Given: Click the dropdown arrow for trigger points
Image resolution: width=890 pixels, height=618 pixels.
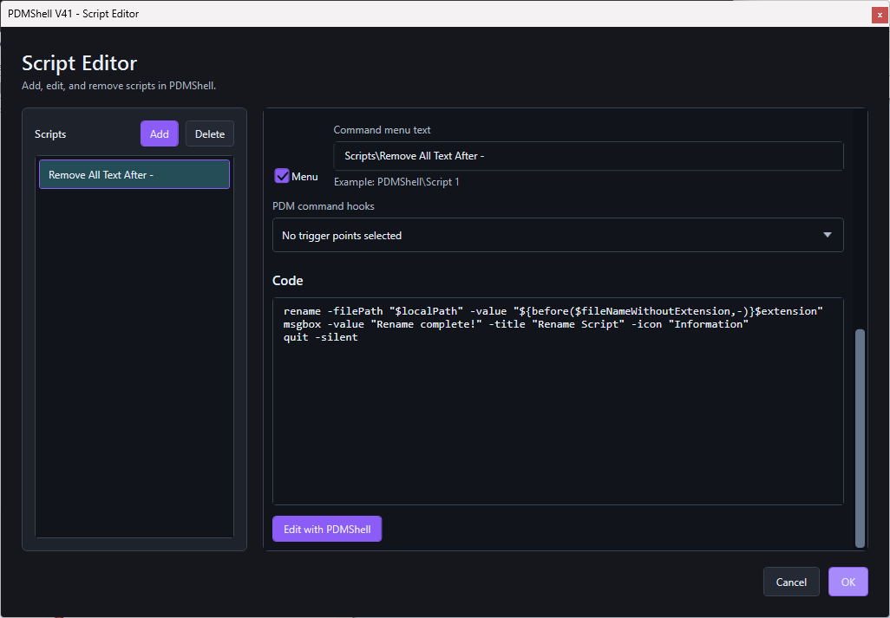Looking at the screenshot, I should (x=828, y=235).
